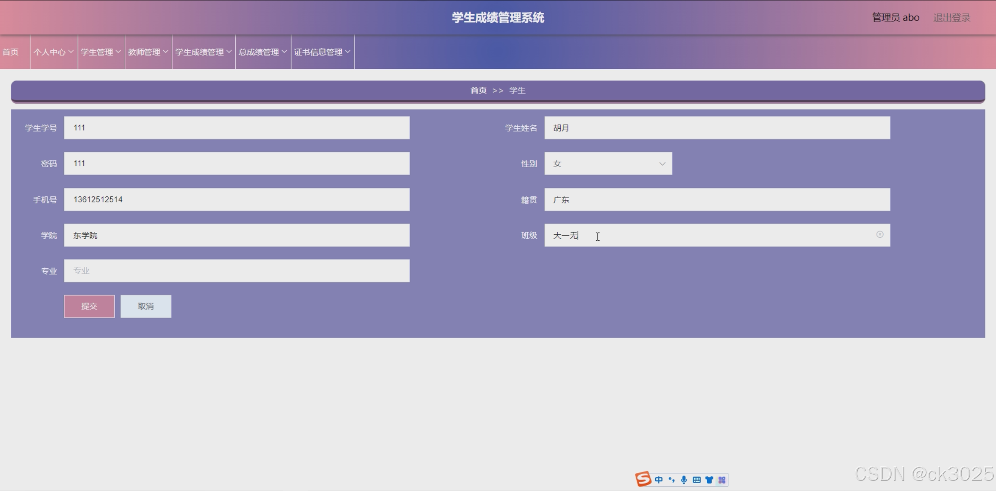This screenshot has height=491, width=996.
Task: Click the 提交 submit button
Action: point(89,306)
